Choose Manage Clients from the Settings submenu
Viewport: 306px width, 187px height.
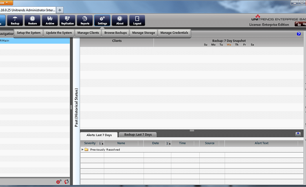(88, 33)
